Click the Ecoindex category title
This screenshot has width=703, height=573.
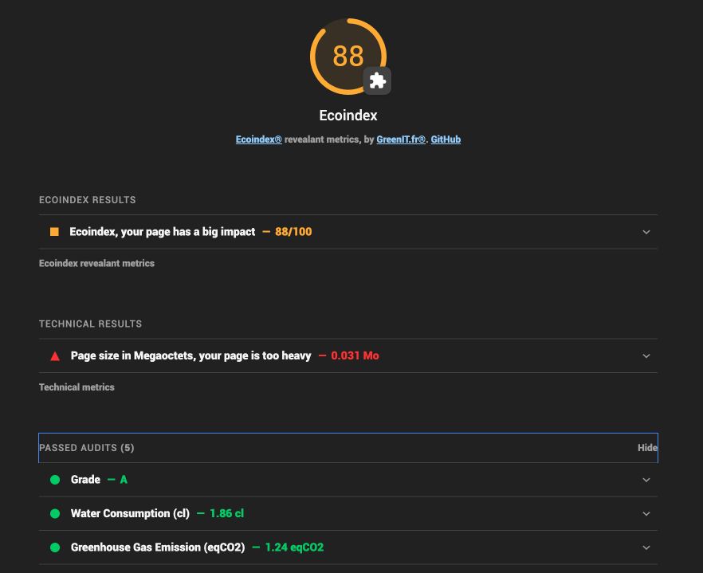(x=348, y=116)
